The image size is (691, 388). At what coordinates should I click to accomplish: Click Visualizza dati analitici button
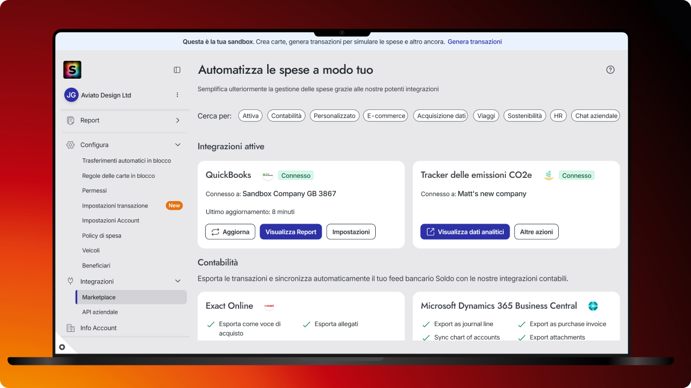coord(465,232)
